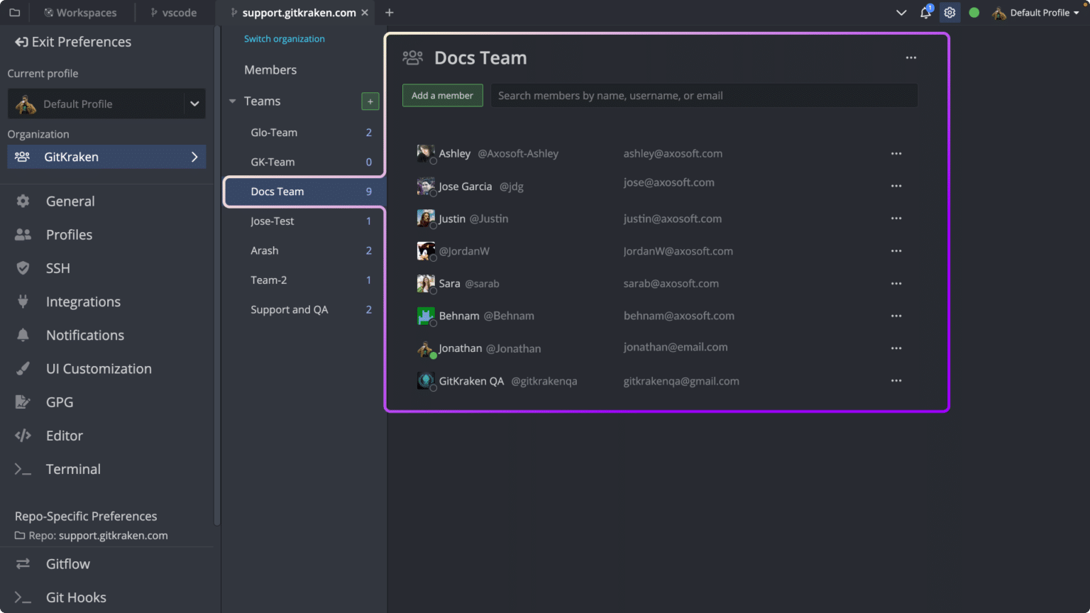Open Default Profile menu in top bar

click(x=1036, y=13)
